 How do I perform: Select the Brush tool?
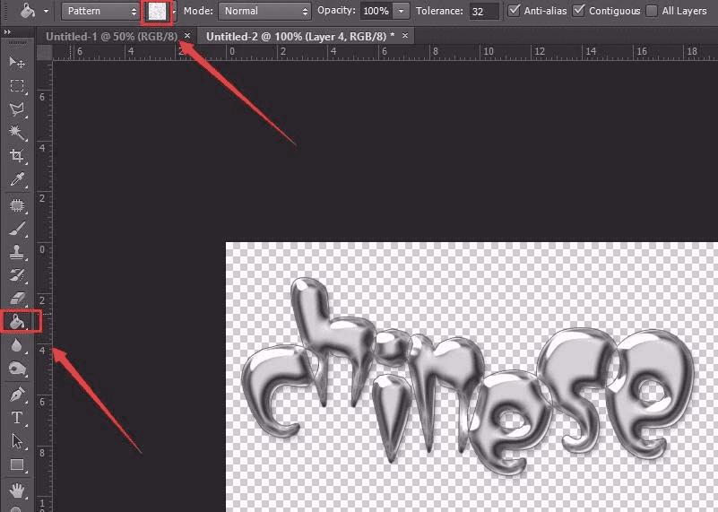tap(17, 229)
